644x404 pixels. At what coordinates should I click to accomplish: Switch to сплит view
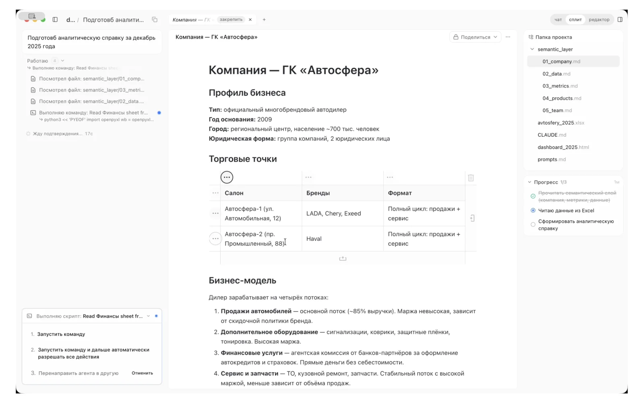[x=575, y=19]
